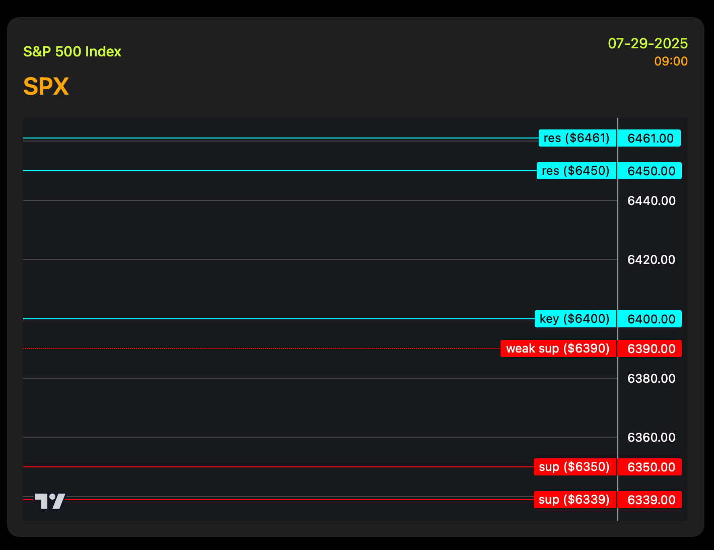This screenshot has height=550, width=714.
Task: Click the 6461.00 cyan price tag
Action: 650,138
